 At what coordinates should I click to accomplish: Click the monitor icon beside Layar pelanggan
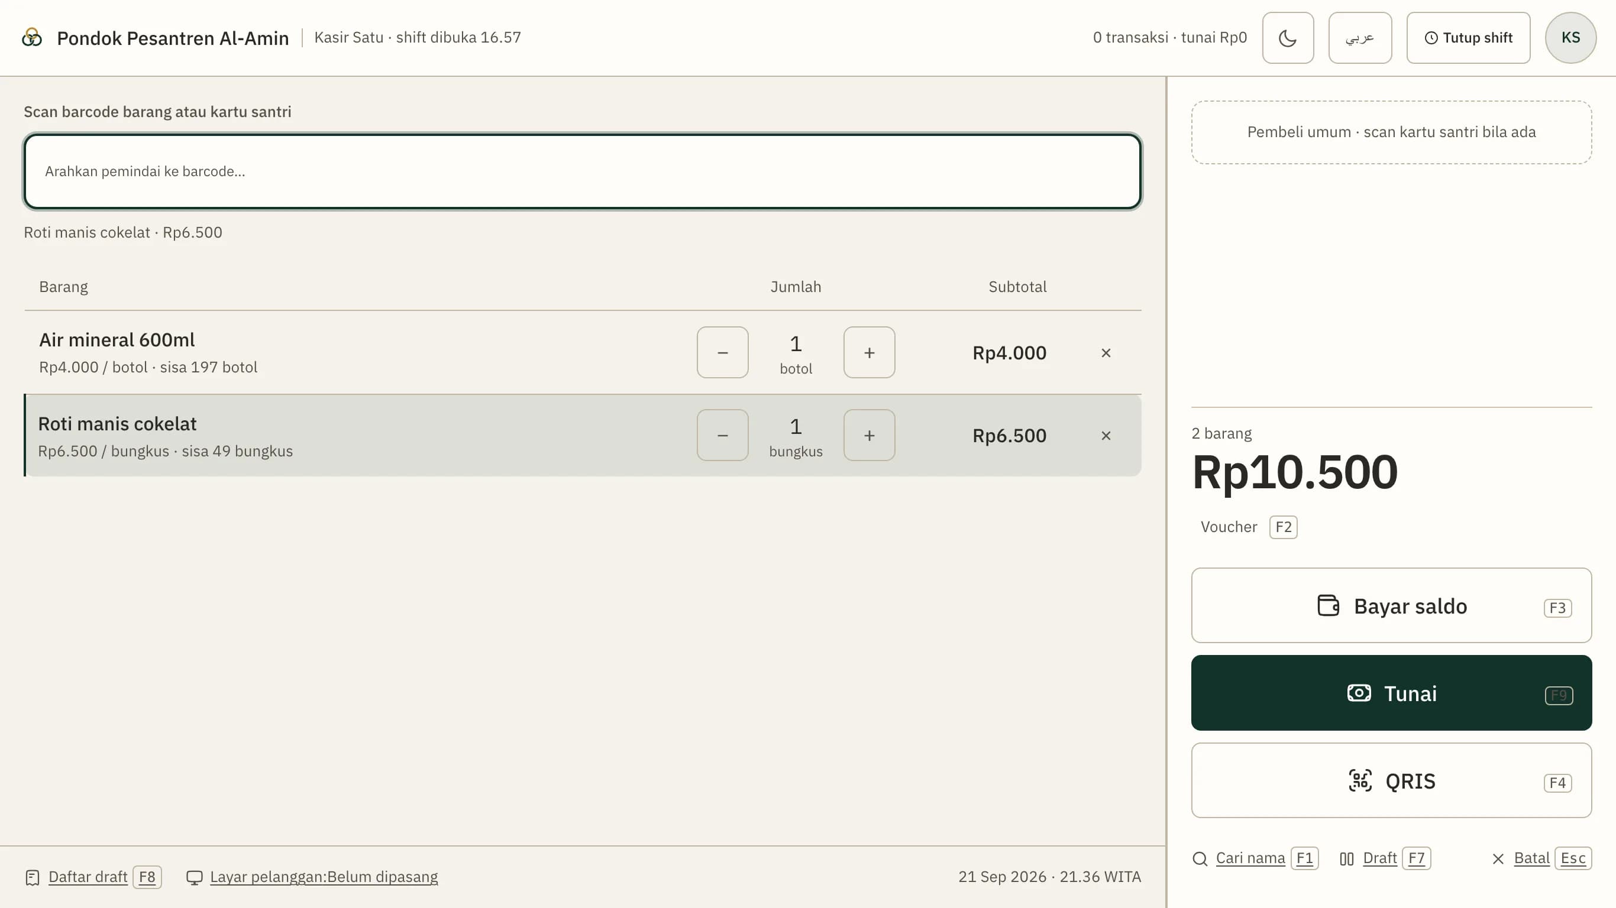(x=195, y=877)
